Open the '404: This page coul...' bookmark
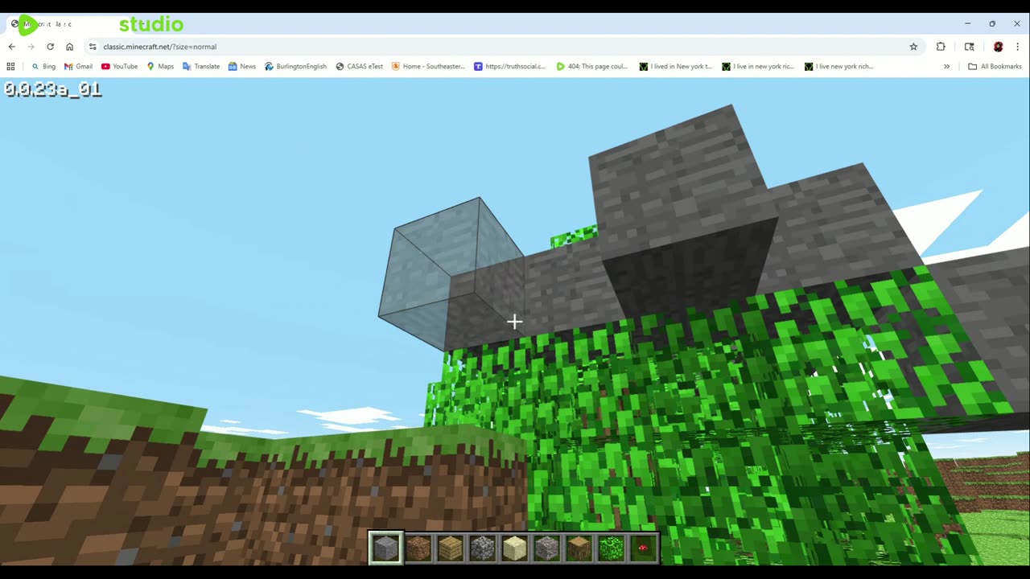1030x579 pixels. click(592, 67)
